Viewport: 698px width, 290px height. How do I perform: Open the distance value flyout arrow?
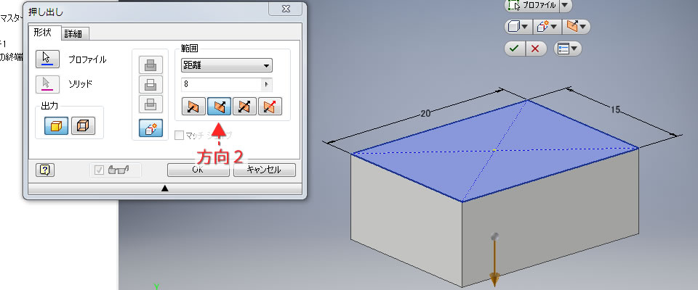(x=267, y=84)
